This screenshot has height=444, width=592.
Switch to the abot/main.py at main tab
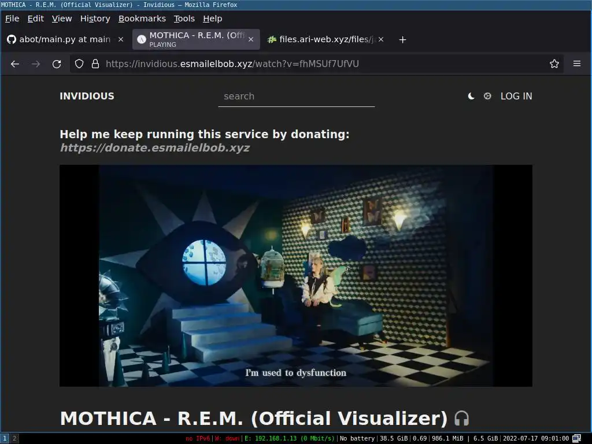pyautogui.click(x=65, y=39)
